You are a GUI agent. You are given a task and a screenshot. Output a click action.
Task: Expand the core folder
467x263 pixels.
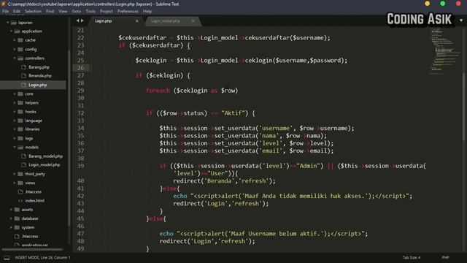pos(15,94)
